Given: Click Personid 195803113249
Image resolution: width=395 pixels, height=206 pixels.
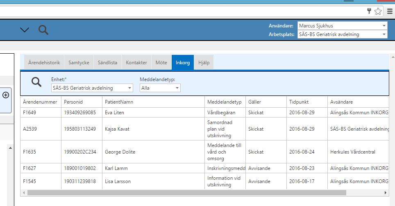Looking at the screenshot, I should tap(80, 129).
